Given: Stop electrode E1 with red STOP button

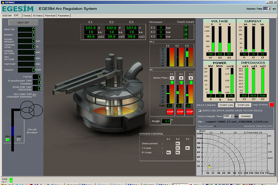Looking at the screenshot, I should (x=170, y=112).
